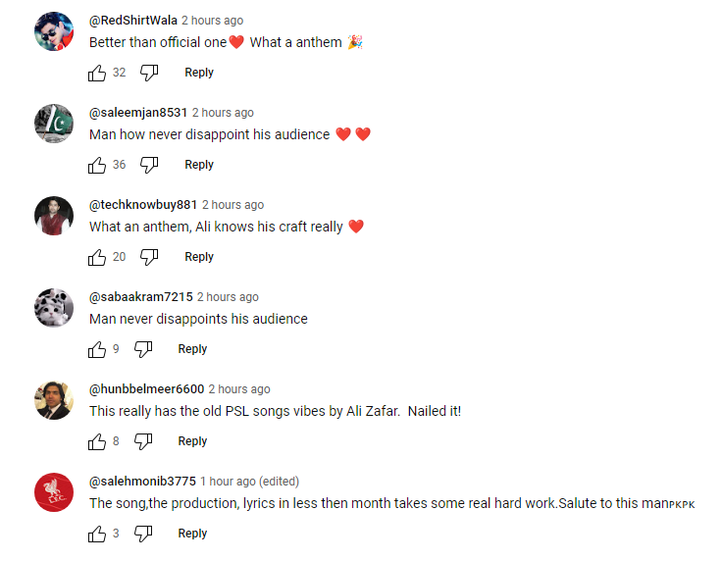Viewport: 722px width, 561px height.
Task: Dislike @hunbbelmeer6600's comment
Action: tap(142, 441)
